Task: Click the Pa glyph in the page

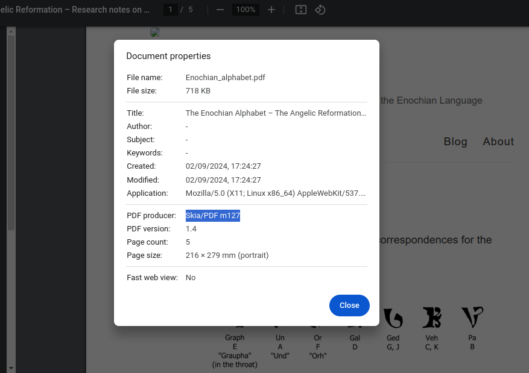Action: (472, 317)
